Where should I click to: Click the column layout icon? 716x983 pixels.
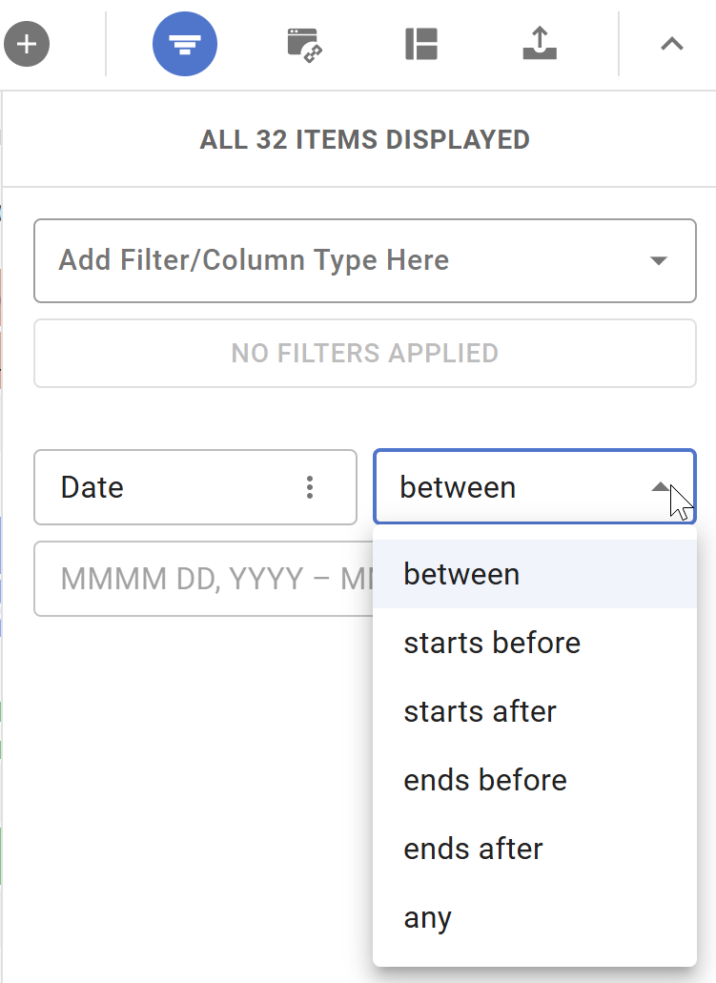click(x=420, y=44)
